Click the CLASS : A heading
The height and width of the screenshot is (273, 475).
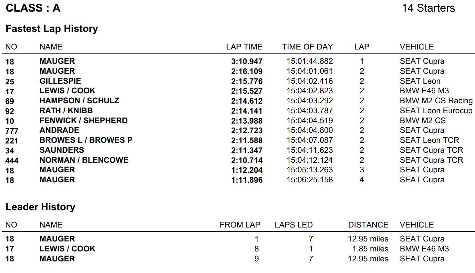[33, 8]
